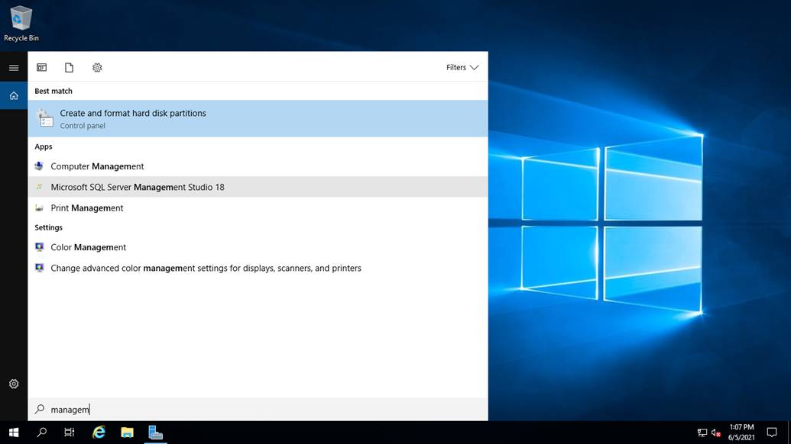
Task: Open Task View from the taskbar
Action: [69, 432]
